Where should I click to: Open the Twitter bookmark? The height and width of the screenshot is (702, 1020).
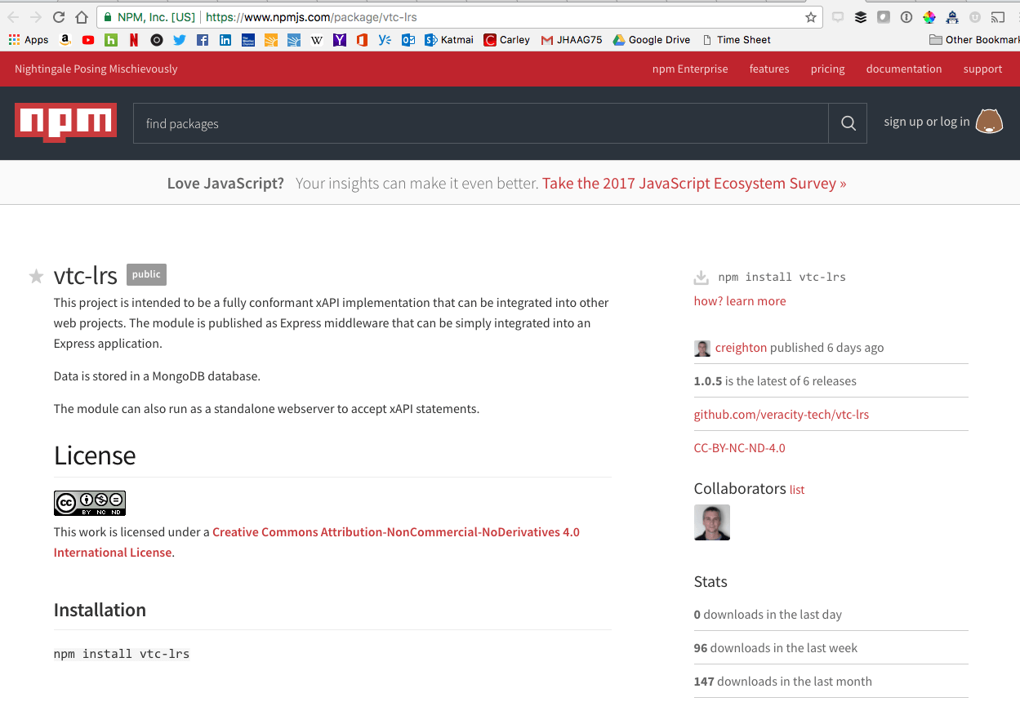pyautogui.click(x=180, y=39)
